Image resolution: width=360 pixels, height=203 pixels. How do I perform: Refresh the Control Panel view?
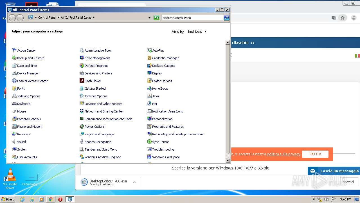click(156, 18)
